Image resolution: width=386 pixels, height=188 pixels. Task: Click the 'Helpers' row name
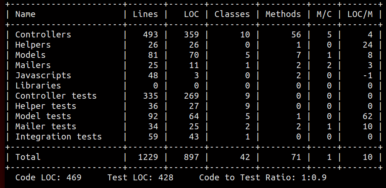pyautogui.click(x=33, y=45)
